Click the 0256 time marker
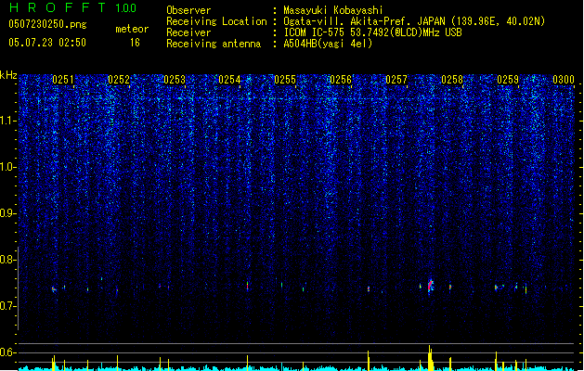 point(341,80)
